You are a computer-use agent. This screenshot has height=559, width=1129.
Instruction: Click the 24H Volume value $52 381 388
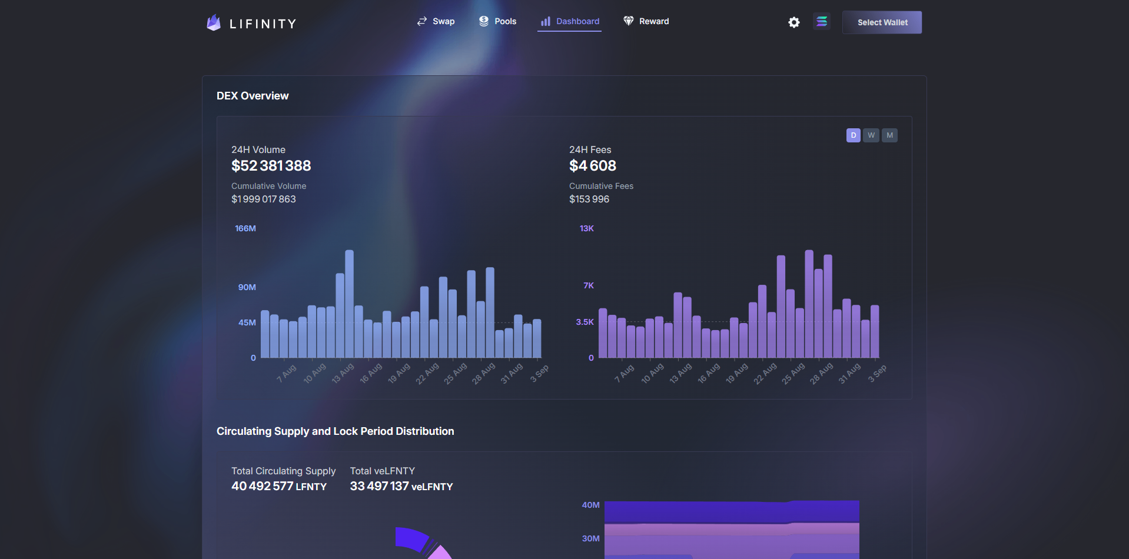click(271, 166)
